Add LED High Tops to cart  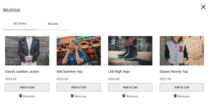[x=130, y=87]
